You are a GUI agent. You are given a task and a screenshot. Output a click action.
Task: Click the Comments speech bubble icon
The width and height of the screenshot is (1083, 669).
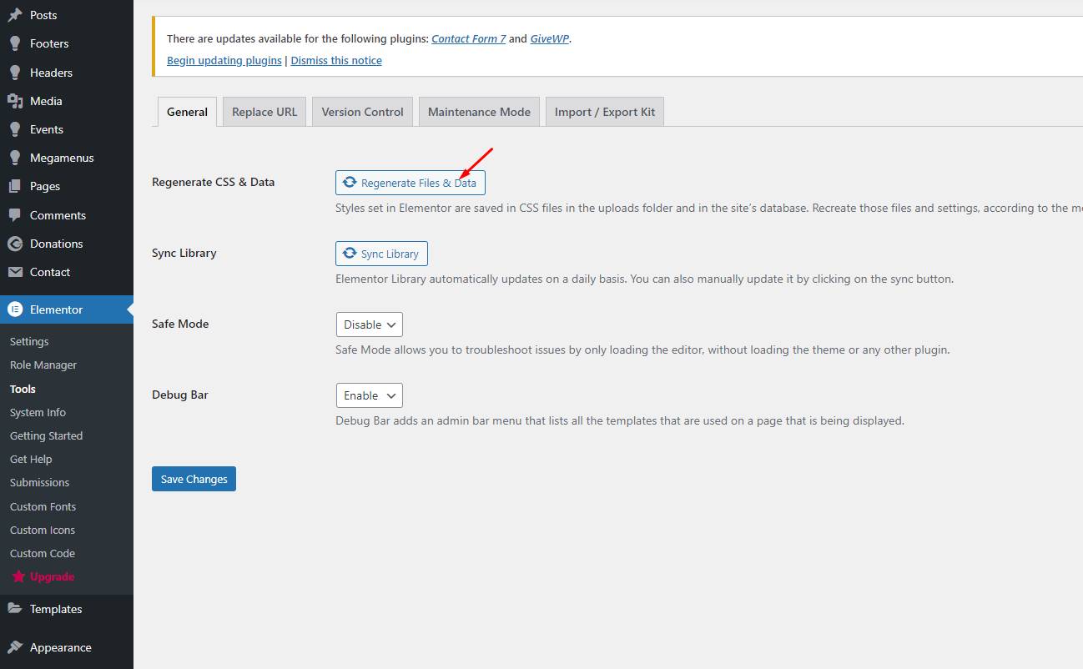[x=15, y=215]
